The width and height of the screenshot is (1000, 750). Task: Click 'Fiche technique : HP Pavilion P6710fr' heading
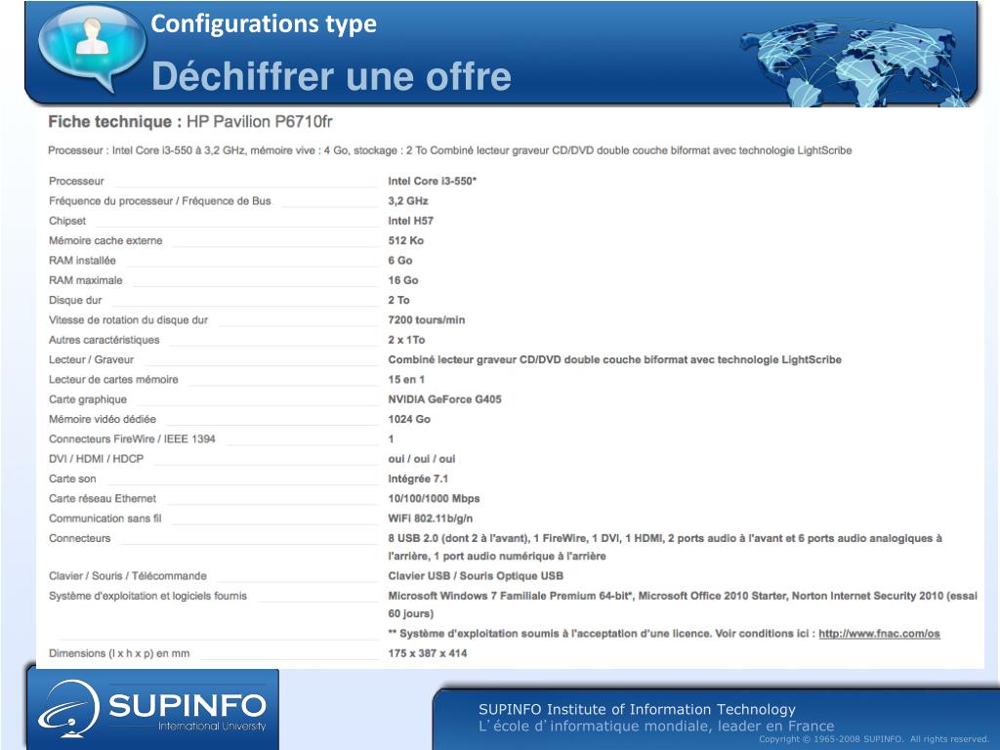point(190,121)
